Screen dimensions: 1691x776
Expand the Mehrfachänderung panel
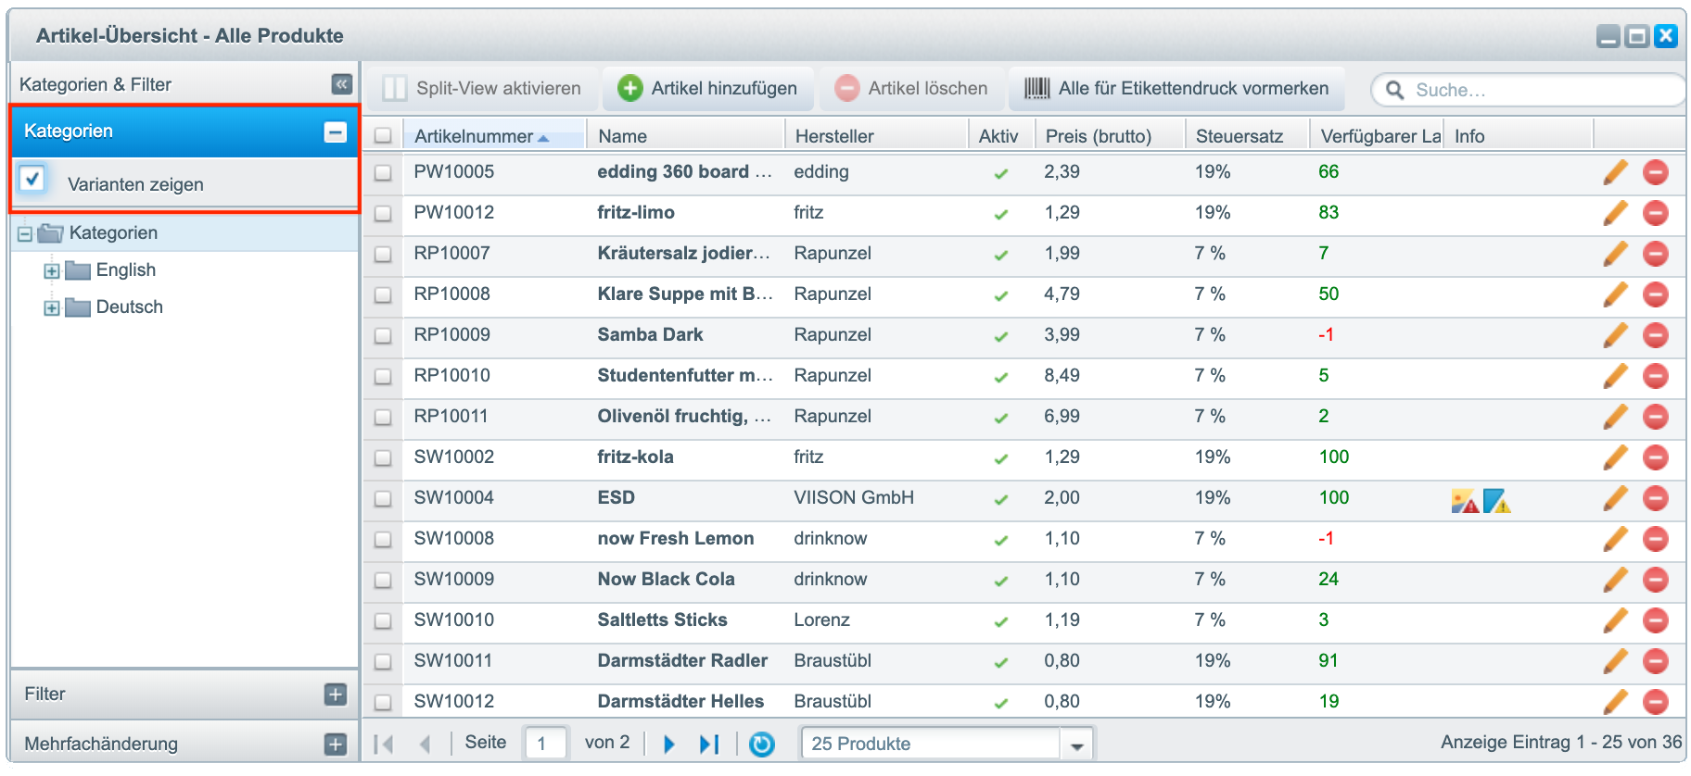tap(336, 745)
